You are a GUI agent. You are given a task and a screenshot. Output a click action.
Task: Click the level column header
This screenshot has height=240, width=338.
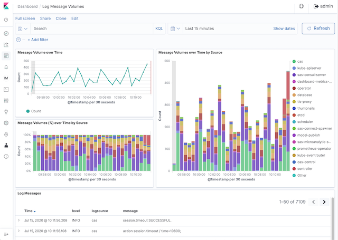(76, 211)
